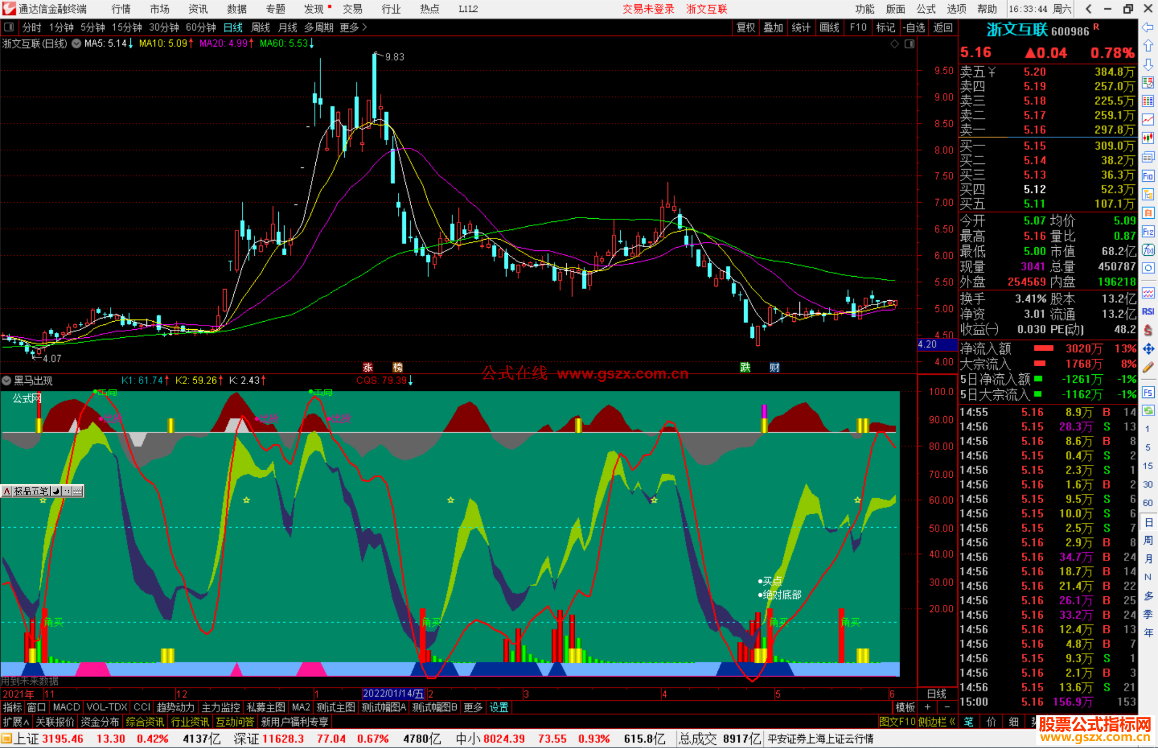Select the MACD indicator tab
Image resolution: width=1158 pixels, height=748 pixels.
coord(66,708)
